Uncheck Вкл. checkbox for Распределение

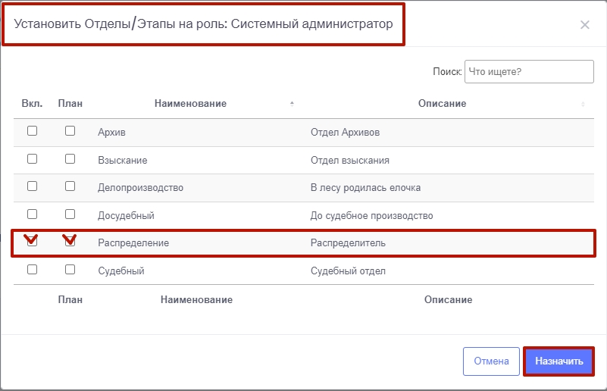coord(32,242)
